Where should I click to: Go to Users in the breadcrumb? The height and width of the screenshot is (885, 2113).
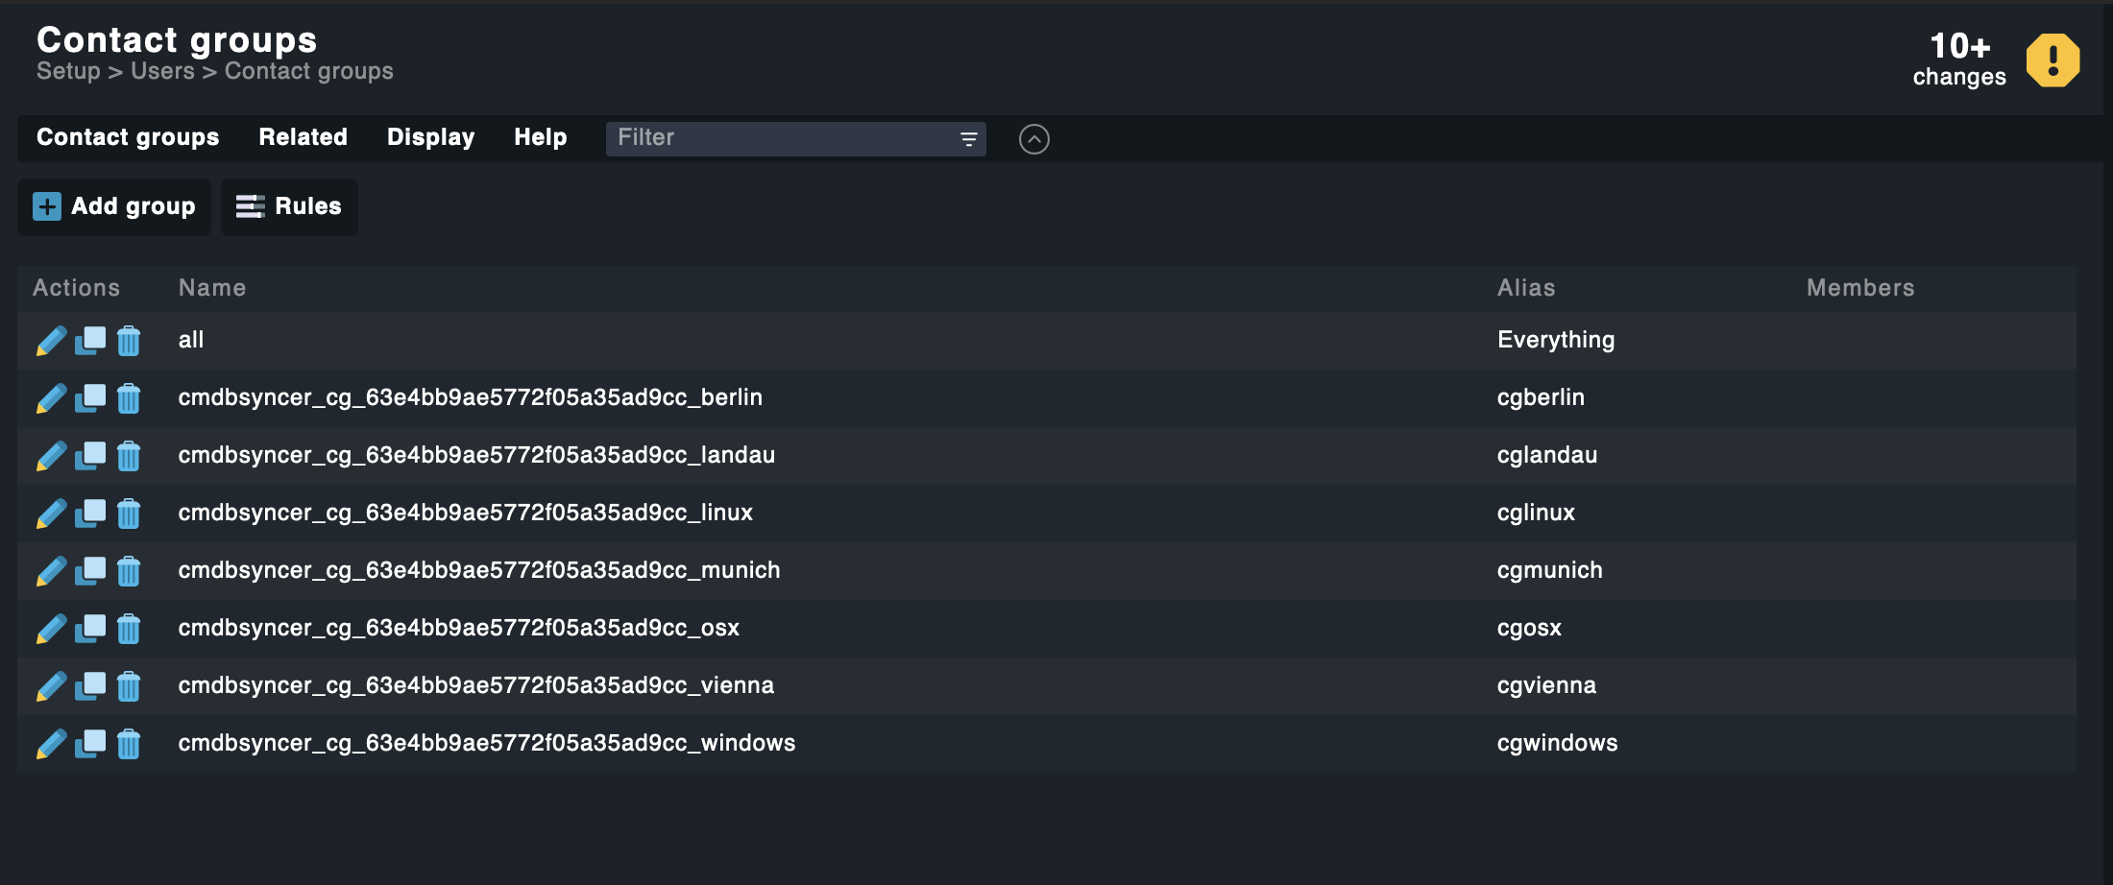point(162,71)
